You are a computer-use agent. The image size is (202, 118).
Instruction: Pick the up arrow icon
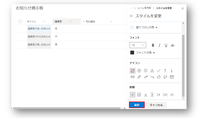point(165,71)
